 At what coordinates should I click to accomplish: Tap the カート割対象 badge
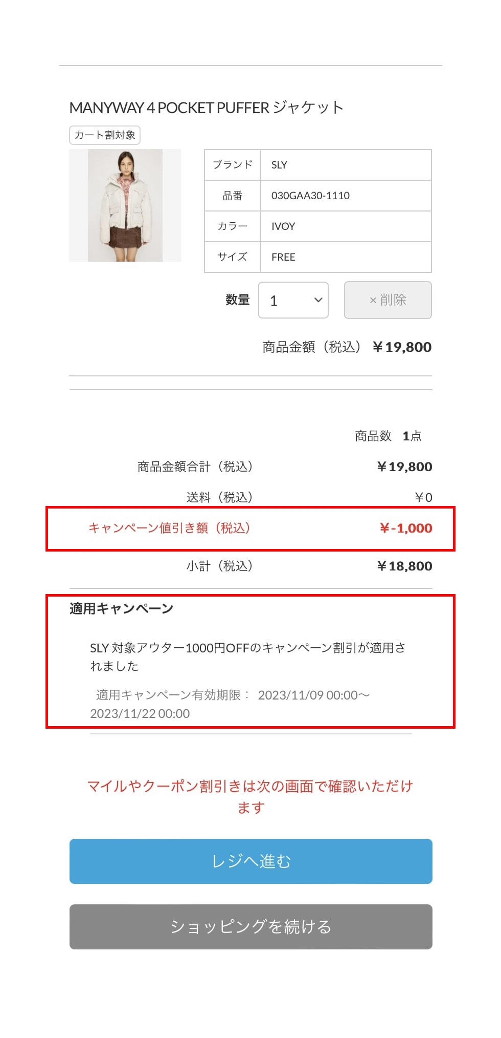tap(105, 135)
